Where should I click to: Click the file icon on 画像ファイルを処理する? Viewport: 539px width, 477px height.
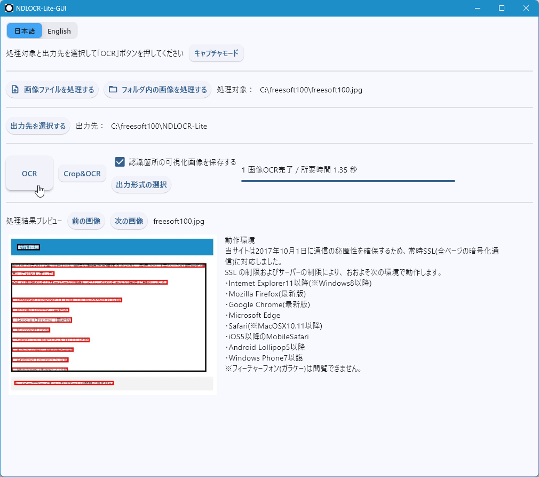click(x=15, y=90)
